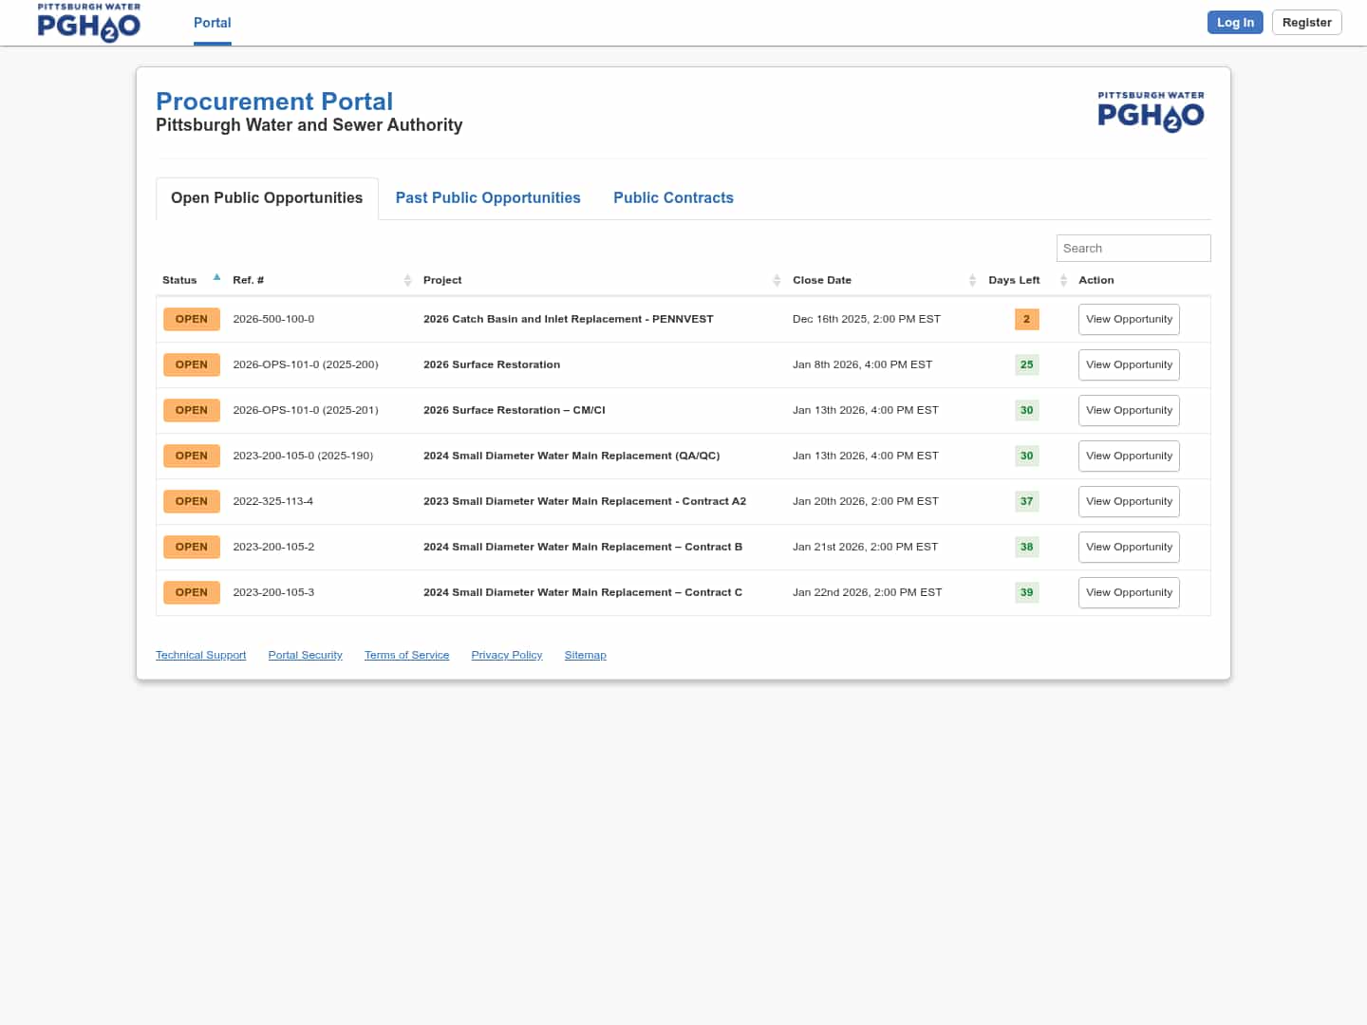Switch to Past Public Opportunities tab
The image size is (1367, 1025).
tap(488, 197)
